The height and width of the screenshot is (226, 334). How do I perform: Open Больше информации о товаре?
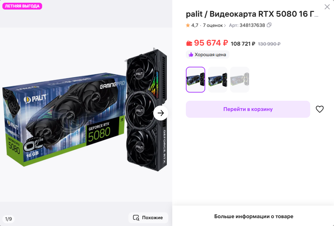click(x=254, y=216)
